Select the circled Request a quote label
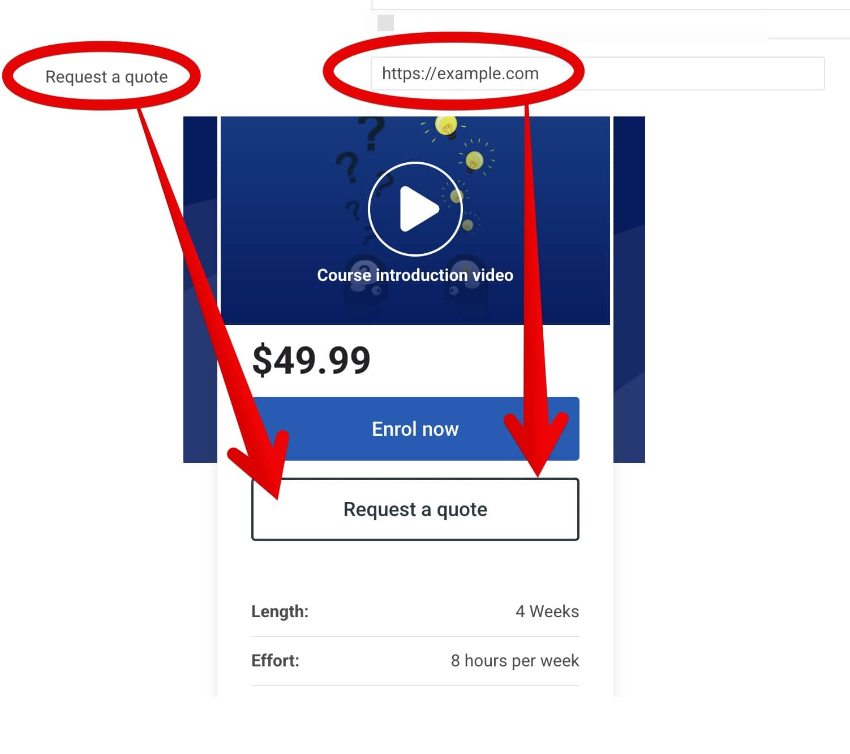This screenshot has width=850, height=754. click(106, 76)
